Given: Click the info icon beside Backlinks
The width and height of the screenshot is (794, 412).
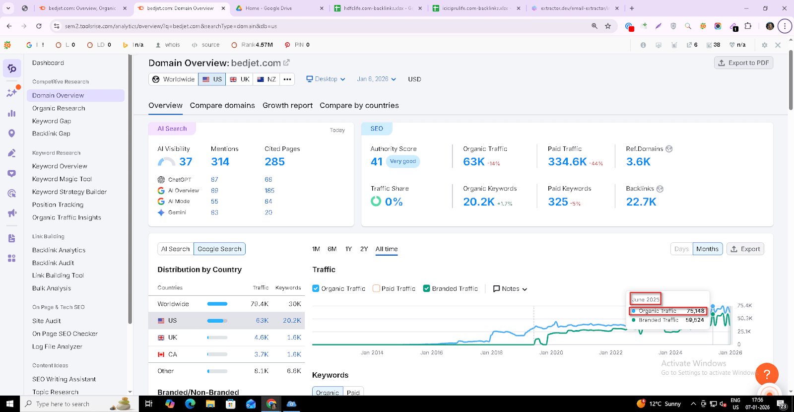Looking at the screenshot, I should pos(660,189).
